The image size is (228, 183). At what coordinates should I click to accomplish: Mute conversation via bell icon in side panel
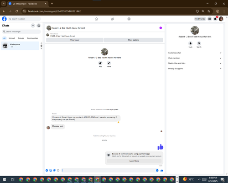pos(191,43)
